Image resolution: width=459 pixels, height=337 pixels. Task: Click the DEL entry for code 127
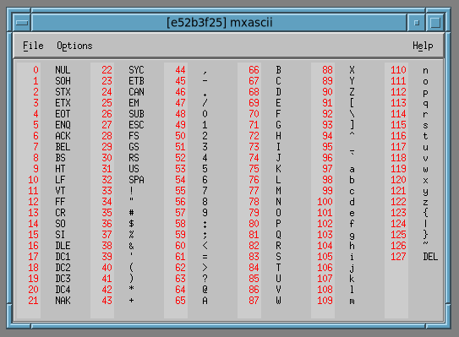430,257
